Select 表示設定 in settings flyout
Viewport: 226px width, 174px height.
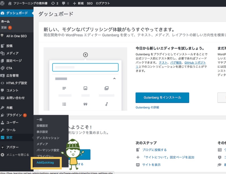tap(42, 132)
